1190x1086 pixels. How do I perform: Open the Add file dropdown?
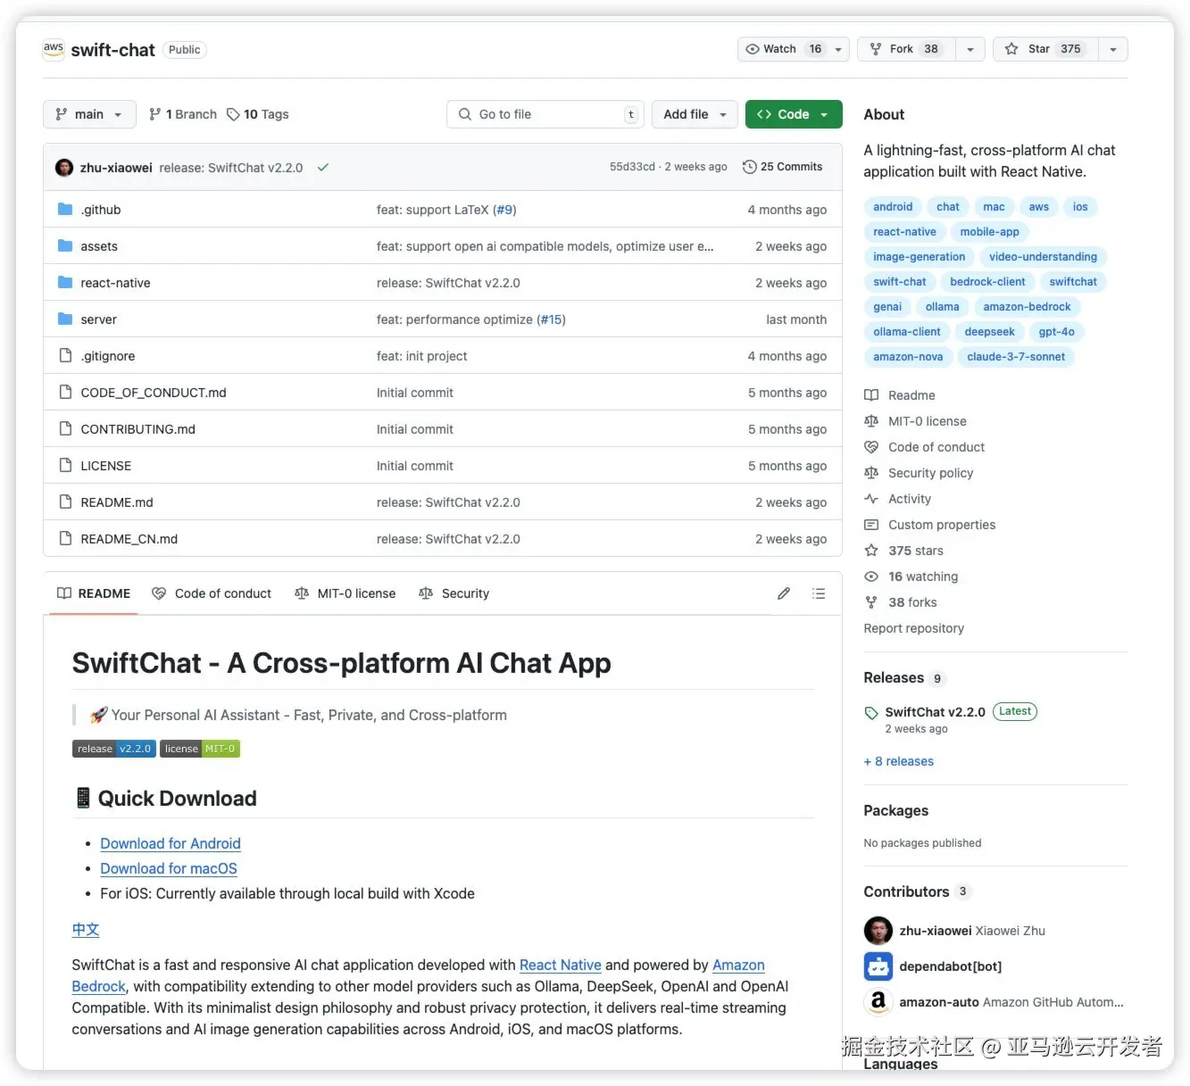click(695, 114)
